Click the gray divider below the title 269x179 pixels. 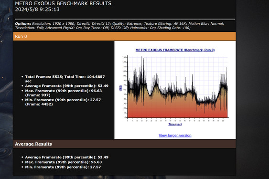click(x=125, y=20)
